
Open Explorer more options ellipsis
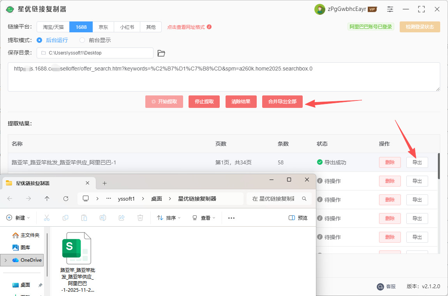click(x=231, y=218)
